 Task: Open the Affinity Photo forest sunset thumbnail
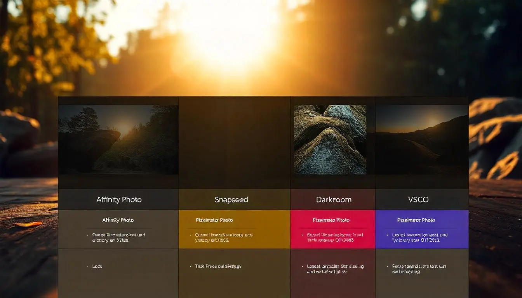click(118, 140)
